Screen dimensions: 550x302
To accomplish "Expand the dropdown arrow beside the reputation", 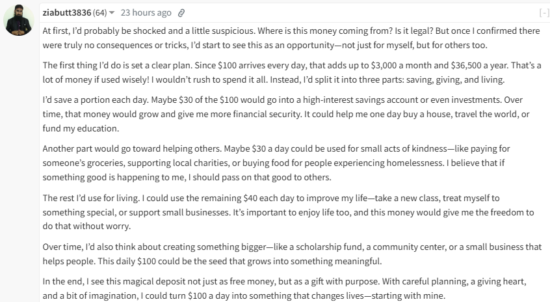I will (112, 13).
